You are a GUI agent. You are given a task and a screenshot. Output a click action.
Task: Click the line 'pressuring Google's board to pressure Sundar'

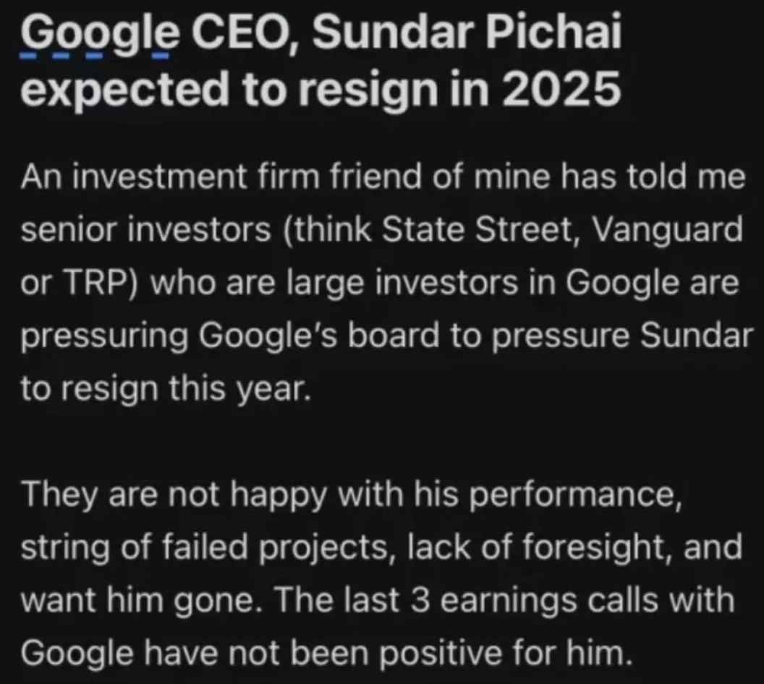(x=387, y=336)
